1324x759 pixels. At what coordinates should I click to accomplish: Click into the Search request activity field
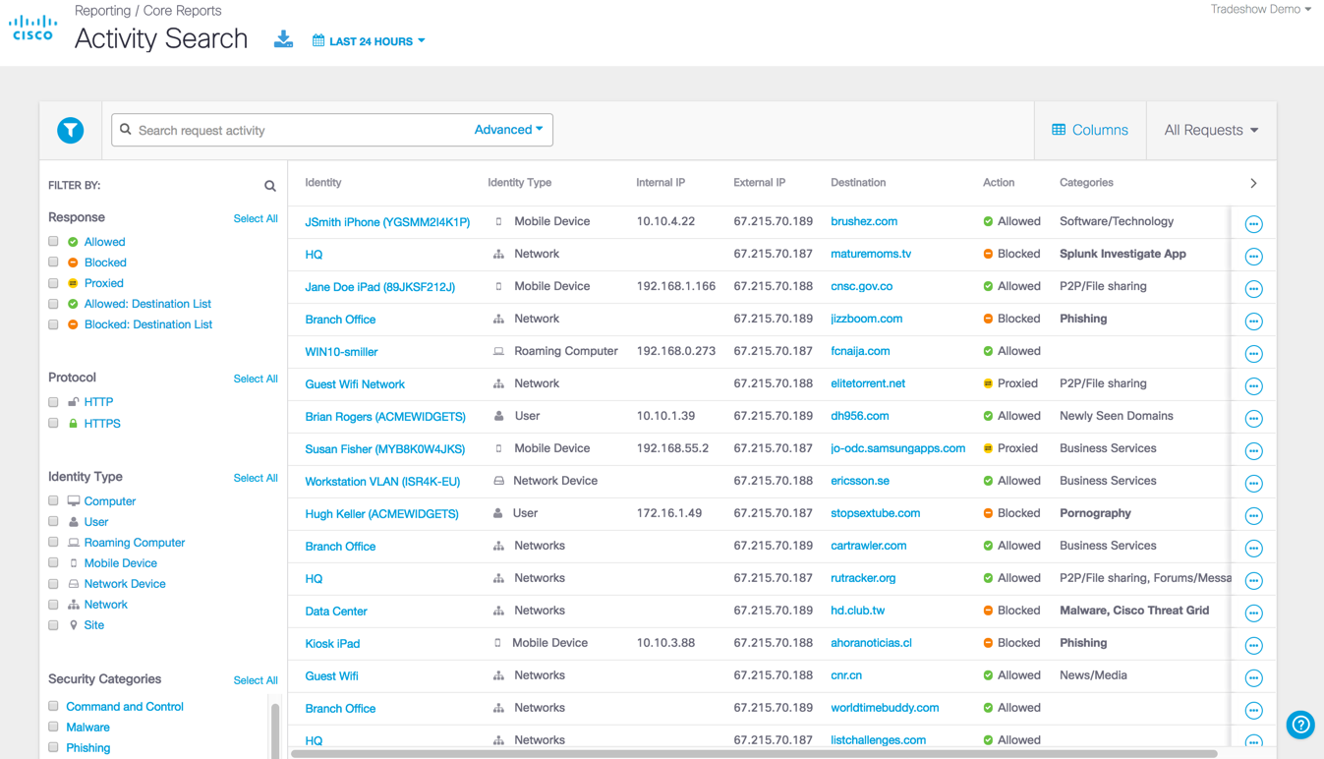(300, 130)
